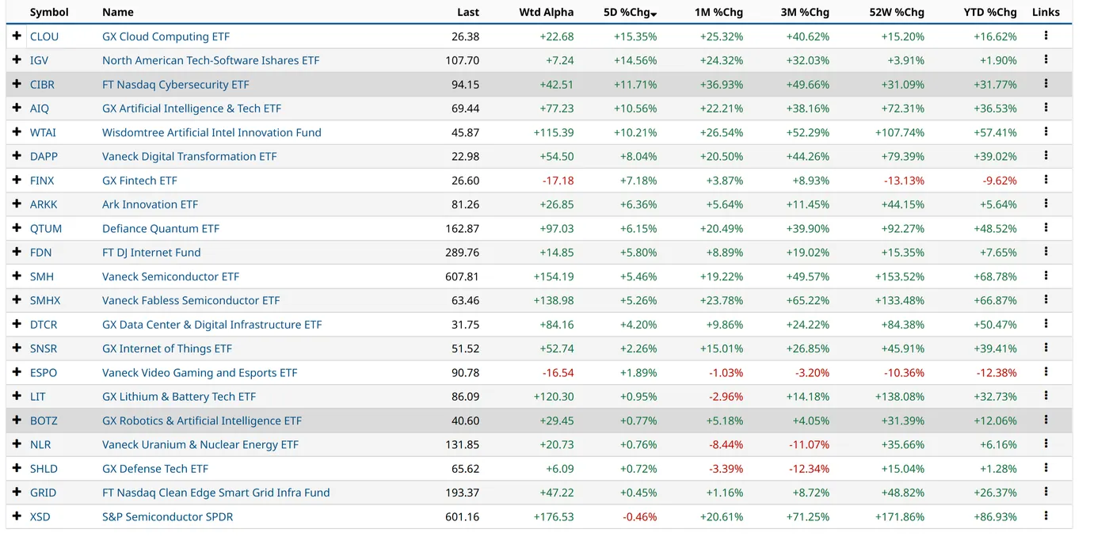
Task: Sort by 3M %Chg column header
Action: coord(806,12)
